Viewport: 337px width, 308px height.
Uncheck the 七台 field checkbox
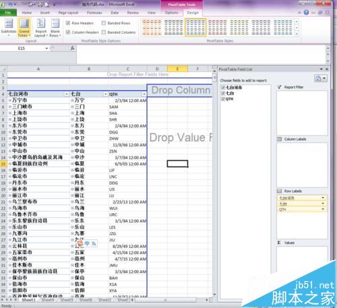coord(223,93)
